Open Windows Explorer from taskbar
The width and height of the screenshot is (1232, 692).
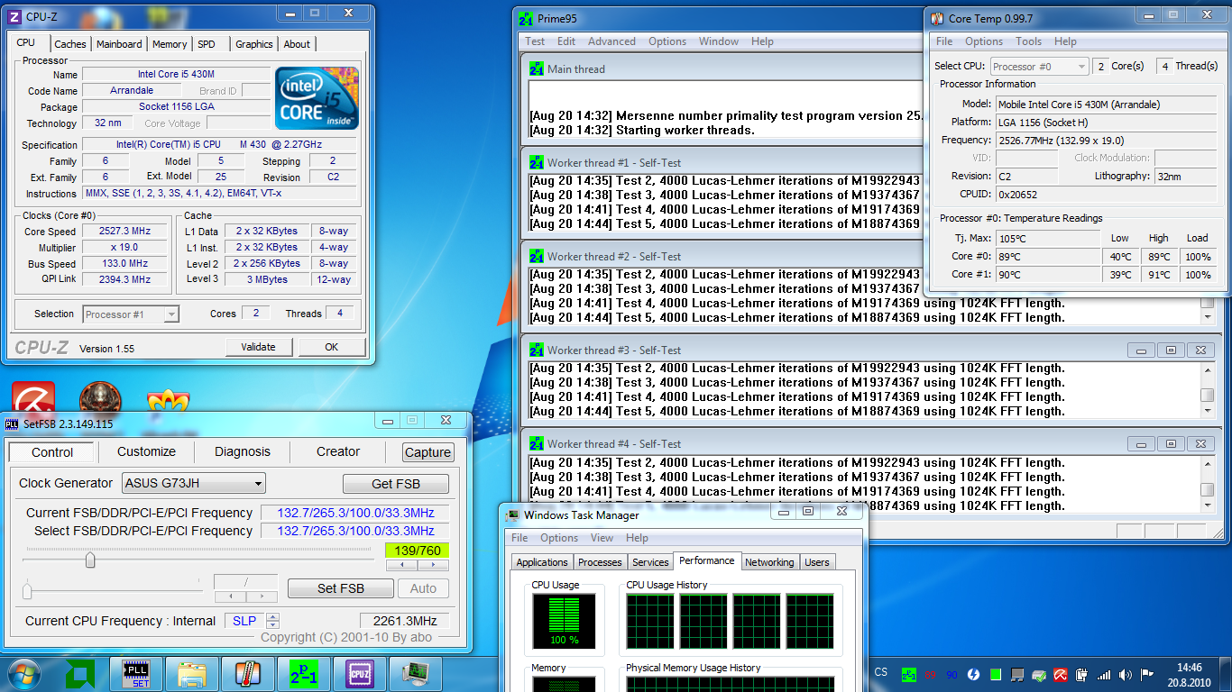193,674
